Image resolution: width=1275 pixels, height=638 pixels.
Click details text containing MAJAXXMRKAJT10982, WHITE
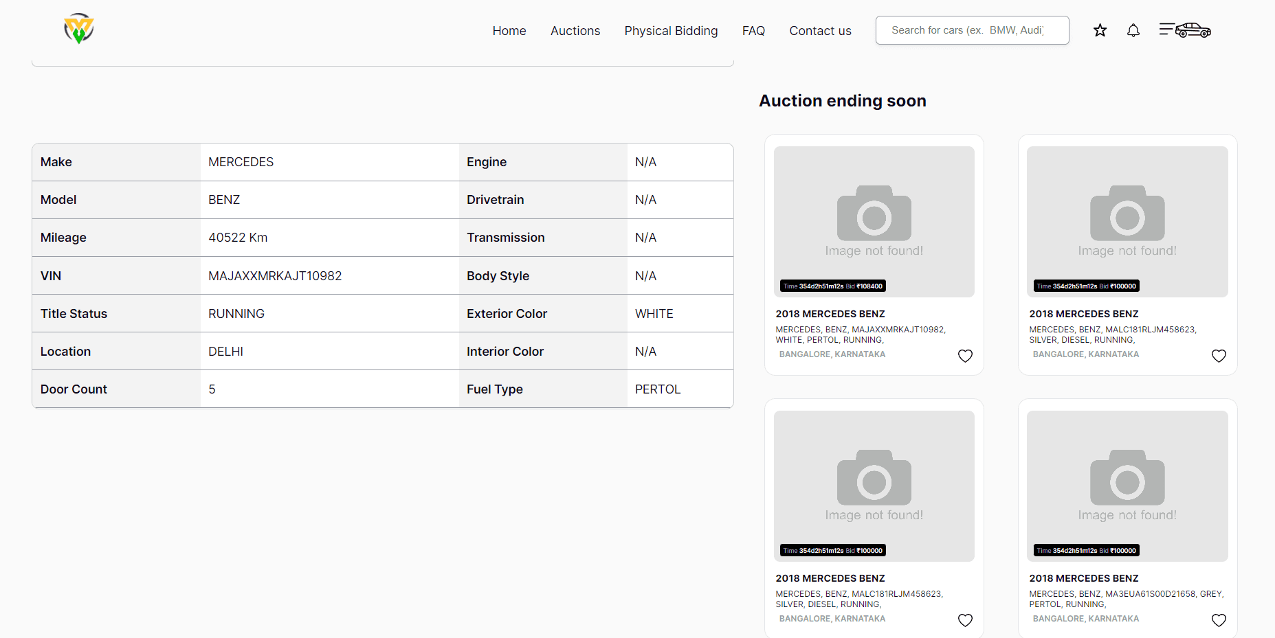click(x=861, y=334)
